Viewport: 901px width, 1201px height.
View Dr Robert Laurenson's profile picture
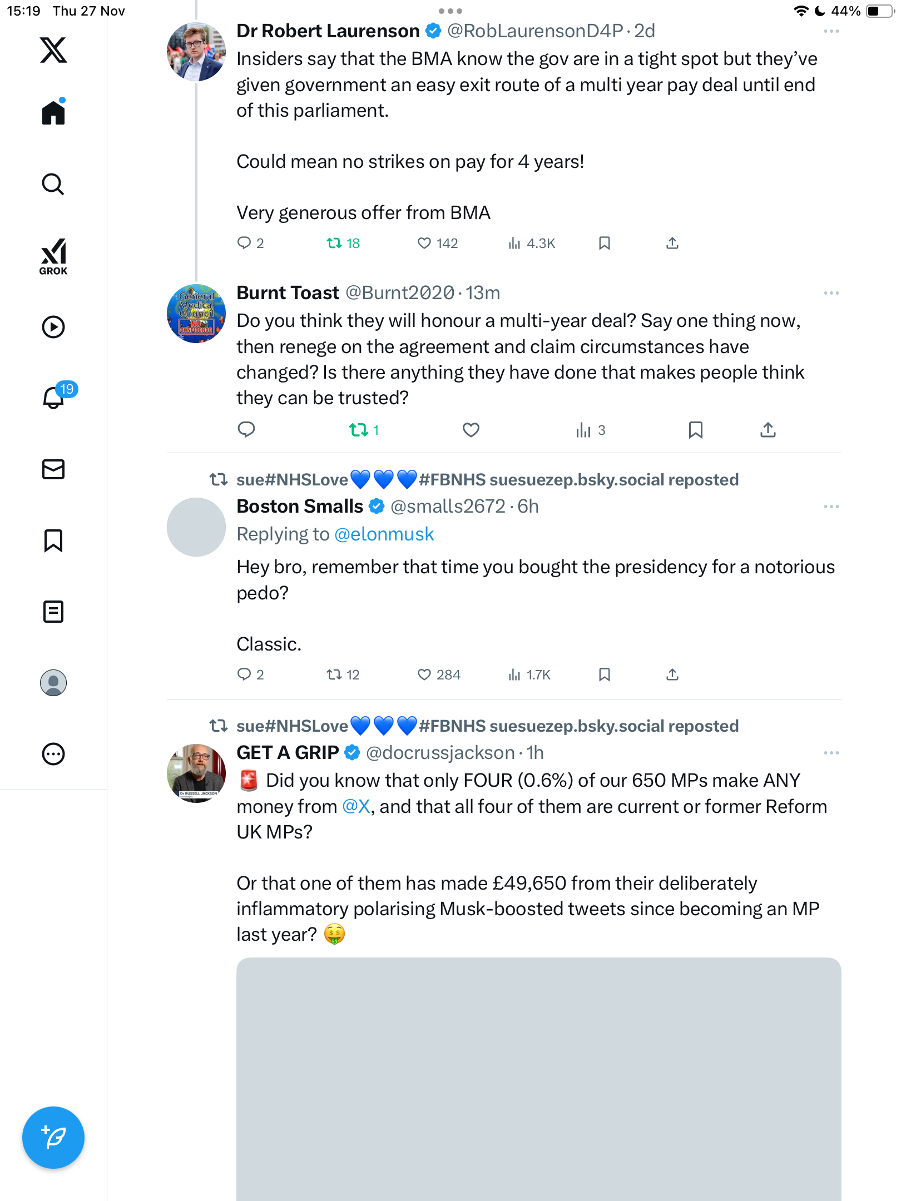(196, 52)
